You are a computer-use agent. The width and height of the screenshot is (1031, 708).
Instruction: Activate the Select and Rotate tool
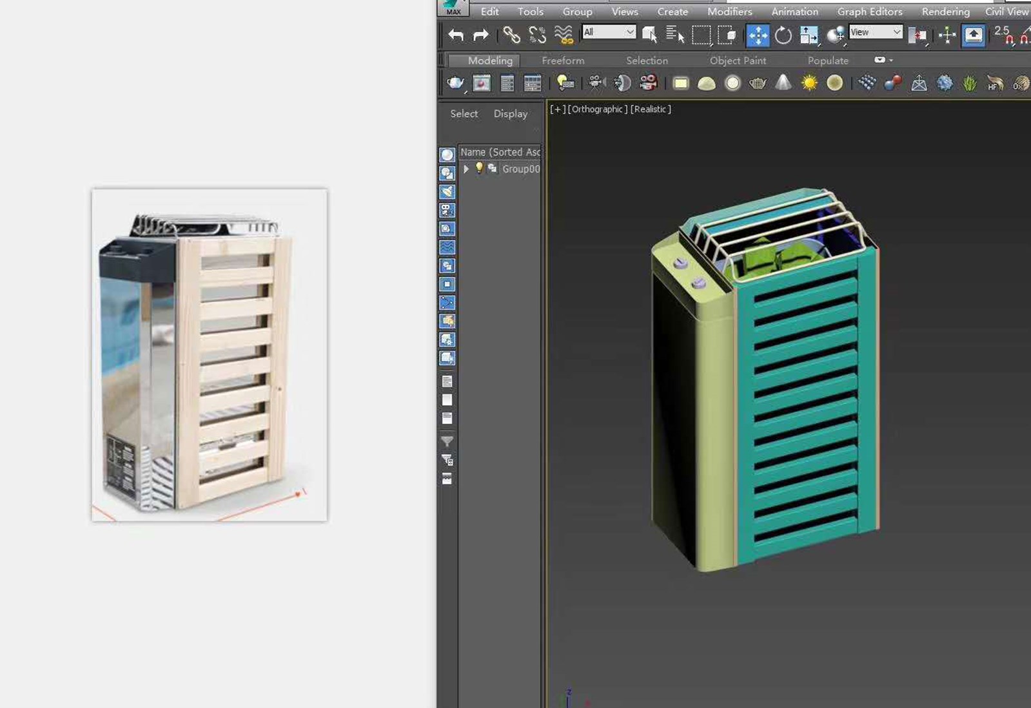pos(783,35)
